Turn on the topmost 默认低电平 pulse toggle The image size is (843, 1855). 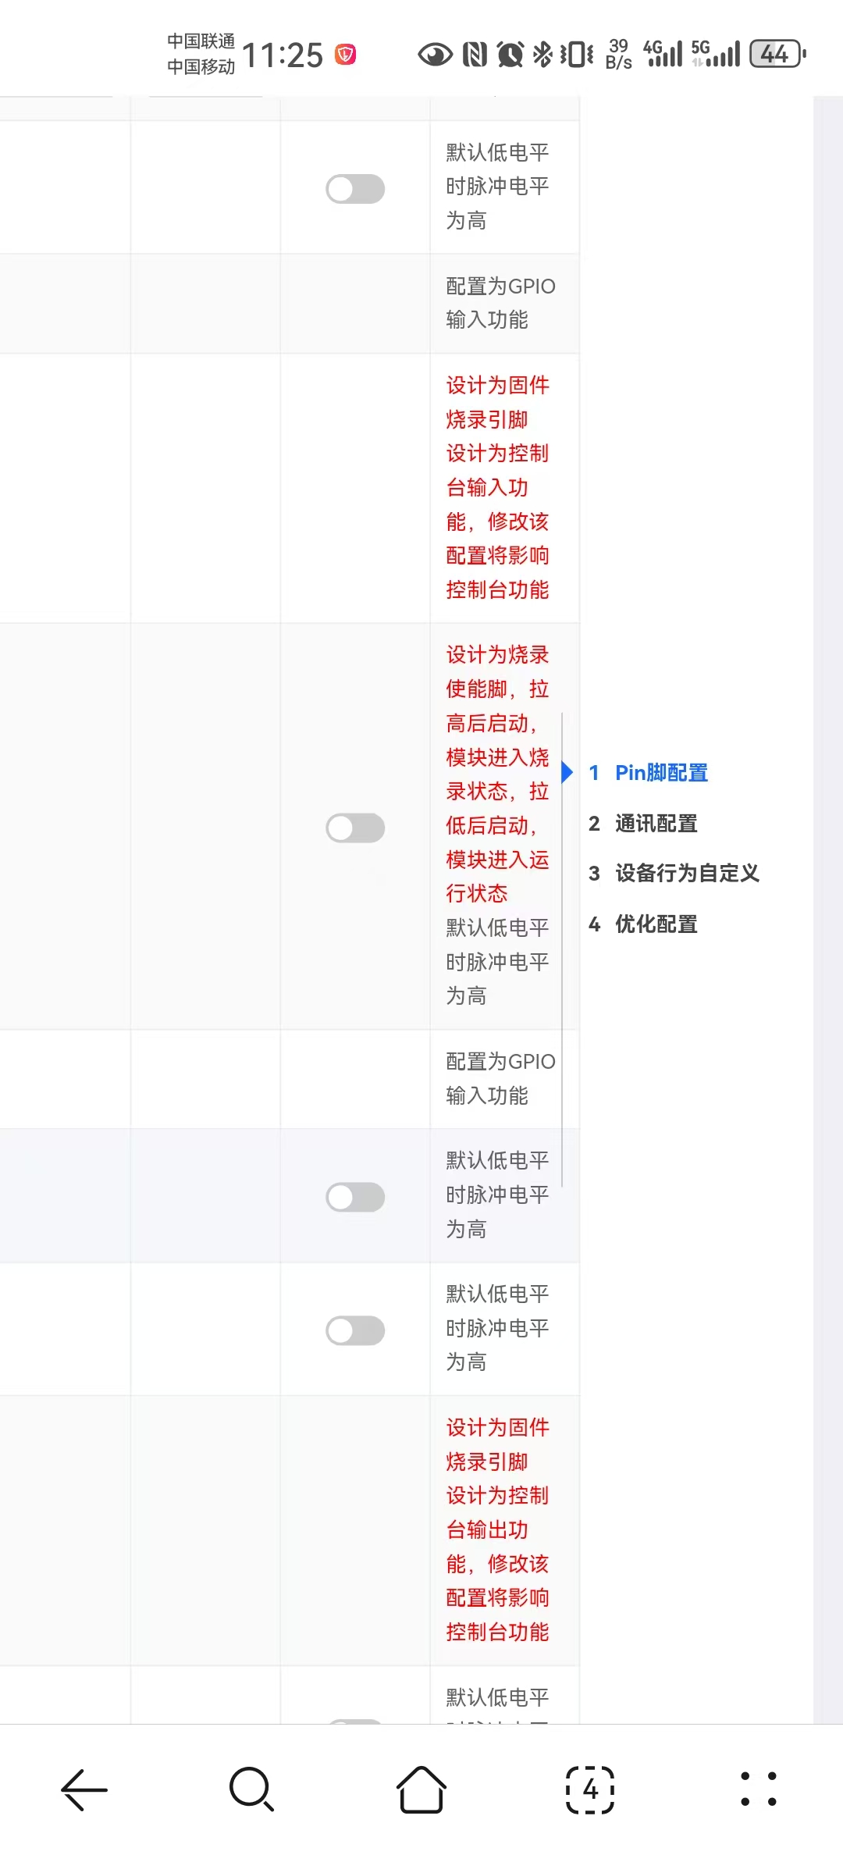pyautogui.click(x=355, y=187)
